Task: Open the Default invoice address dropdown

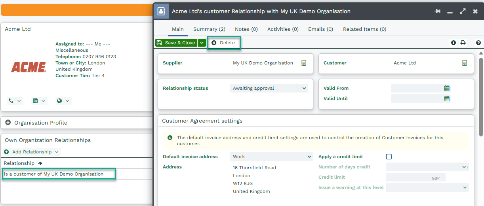Action: pos(271,157)
